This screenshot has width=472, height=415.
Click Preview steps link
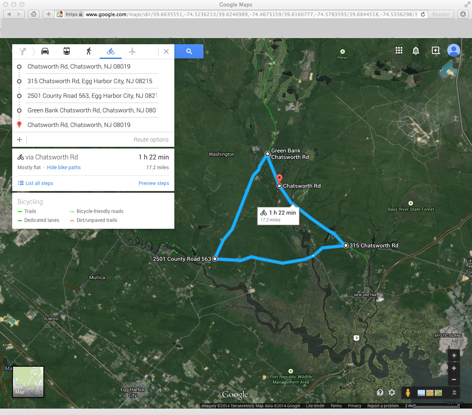click(x=154, y=183)
